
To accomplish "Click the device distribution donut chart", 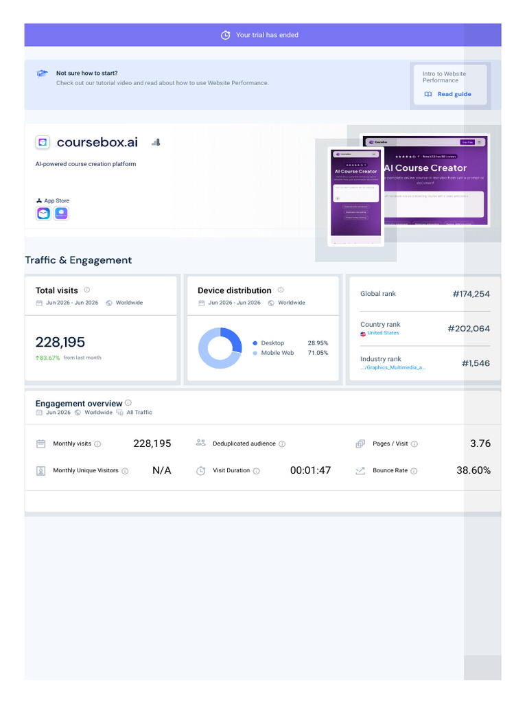I will (220, 348).
